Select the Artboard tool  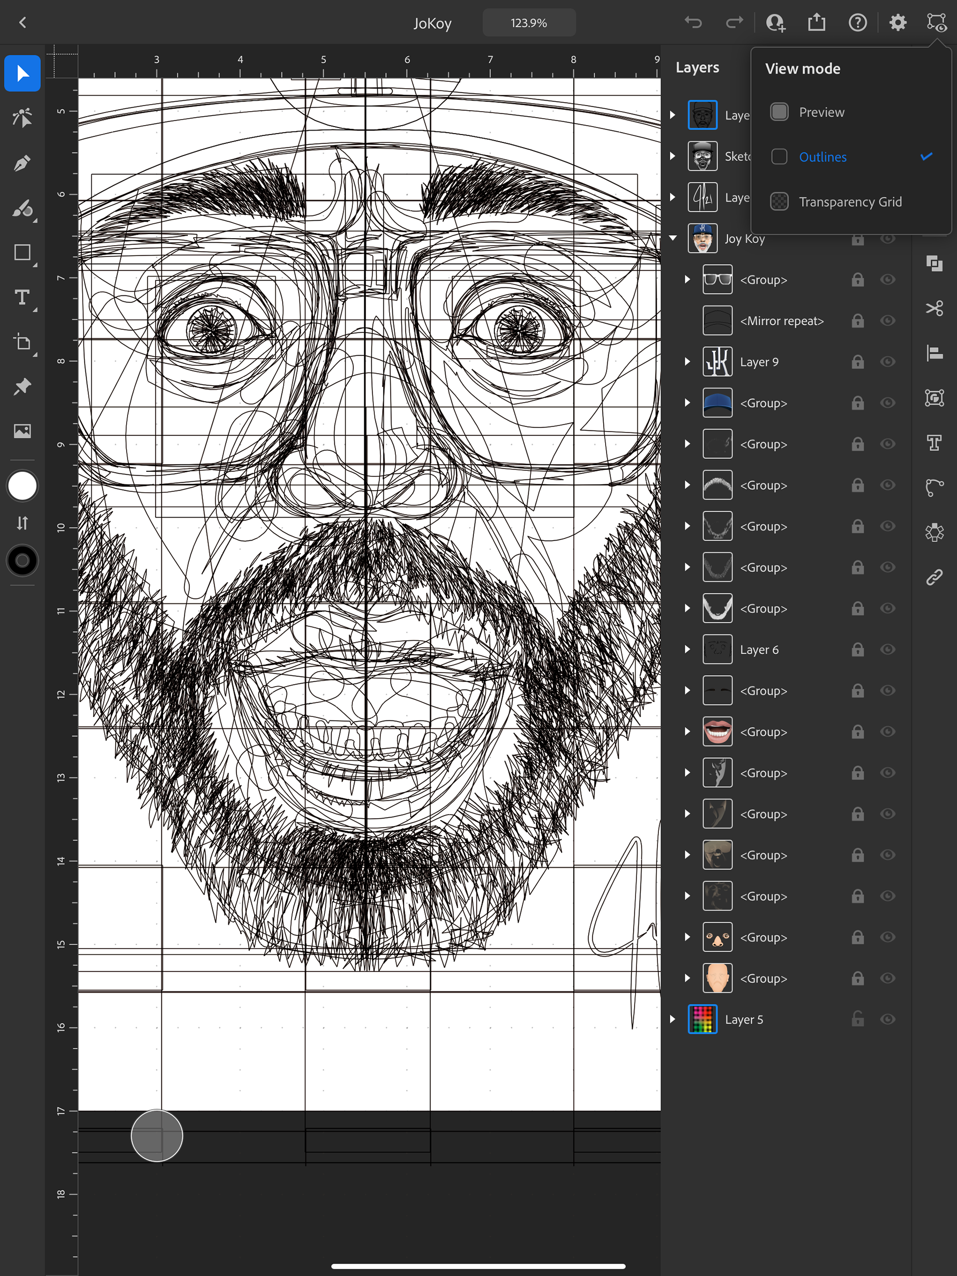point(22,342)
